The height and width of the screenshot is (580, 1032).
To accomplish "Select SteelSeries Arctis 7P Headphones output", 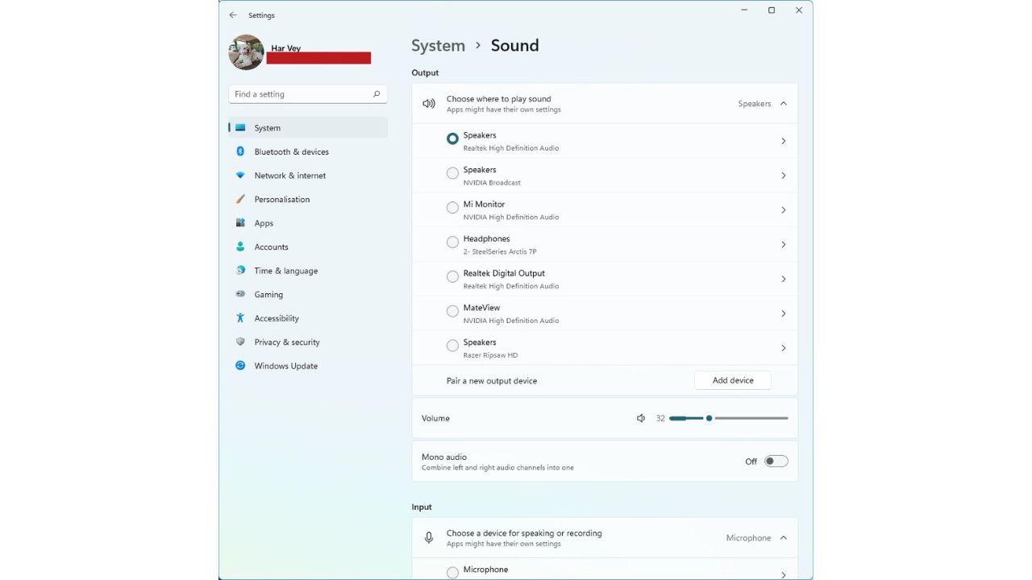I will tap(452, 242).
